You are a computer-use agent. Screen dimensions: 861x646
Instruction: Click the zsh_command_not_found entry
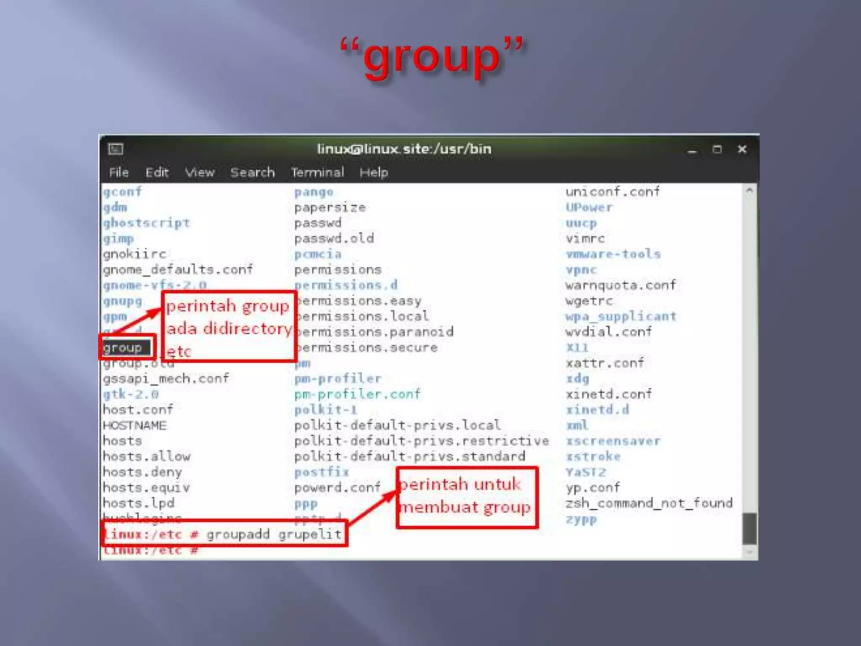649,503
